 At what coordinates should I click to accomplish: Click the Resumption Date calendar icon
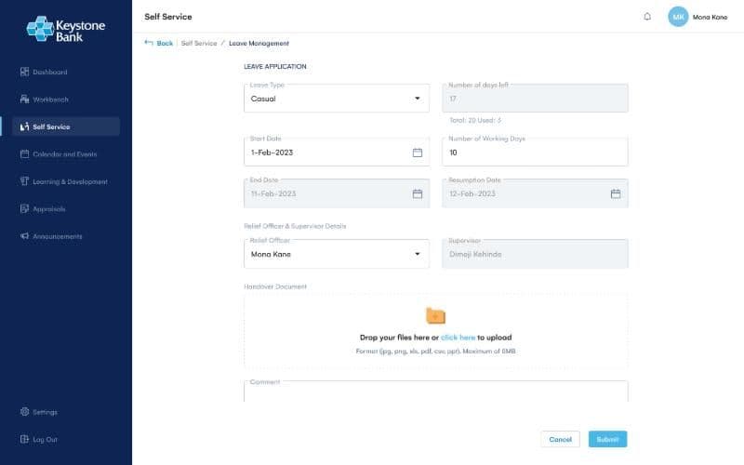616,193
